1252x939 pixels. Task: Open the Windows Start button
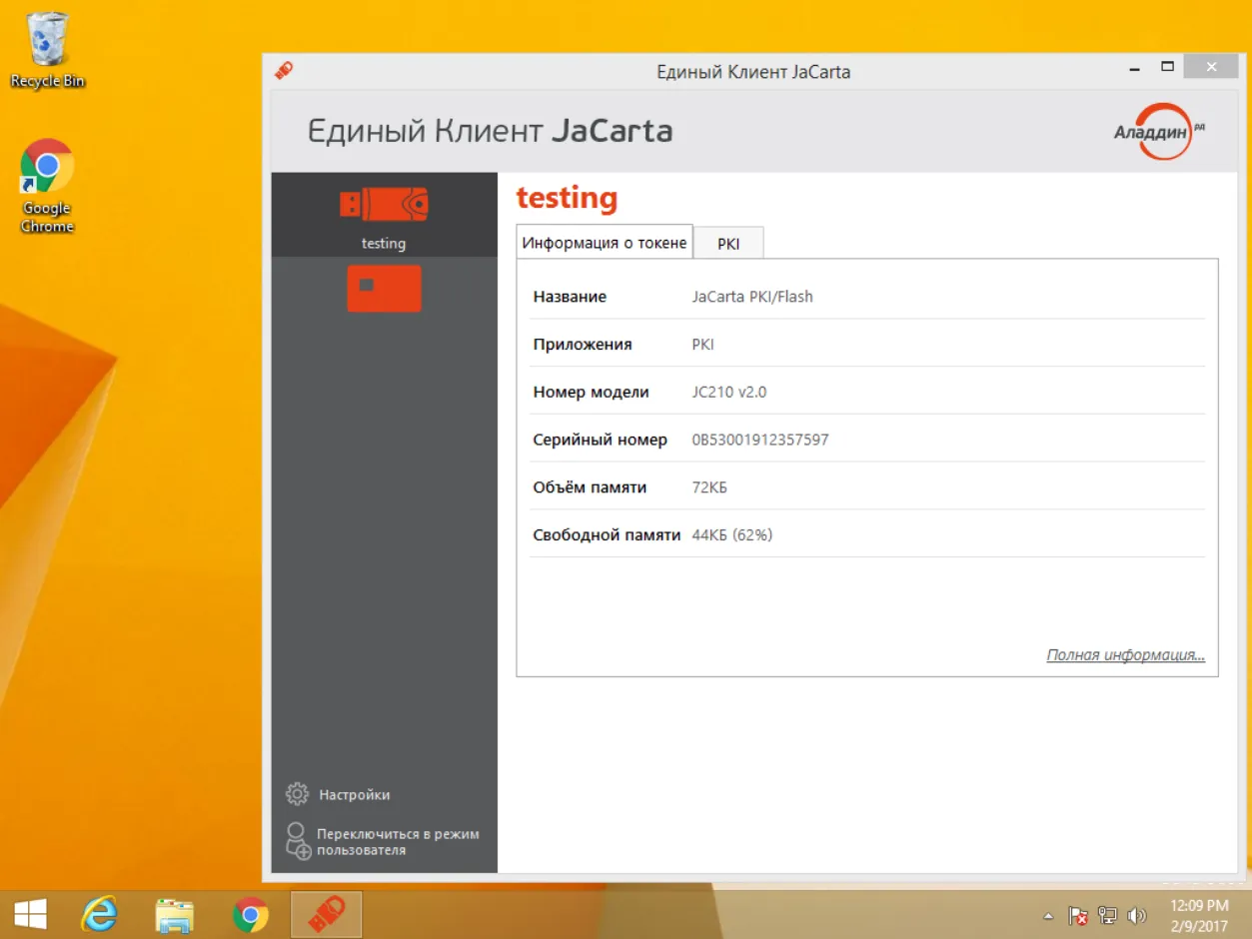30,914
